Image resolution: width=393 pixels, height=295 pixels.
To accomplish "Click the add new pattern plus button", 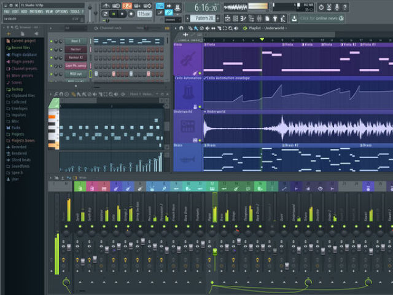I will [218, 18].
